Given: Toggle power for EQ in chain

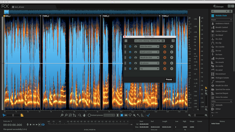Looking at the screenshot, I should (130, 69).
